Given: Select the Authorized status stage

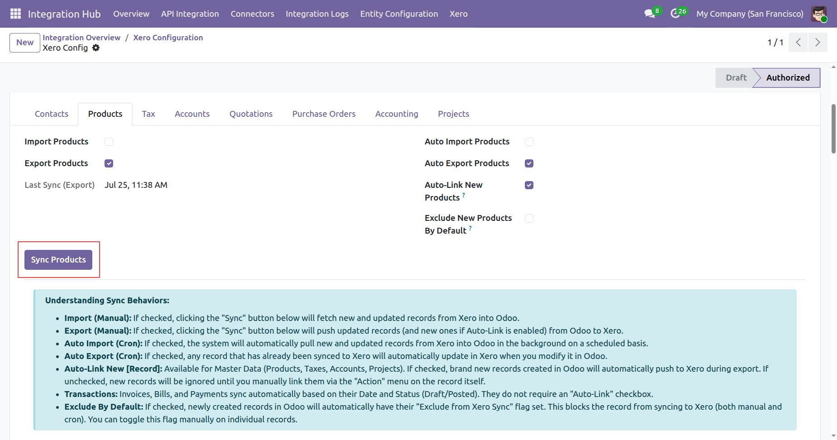Looking at the screenshot, I should point(788,78).
